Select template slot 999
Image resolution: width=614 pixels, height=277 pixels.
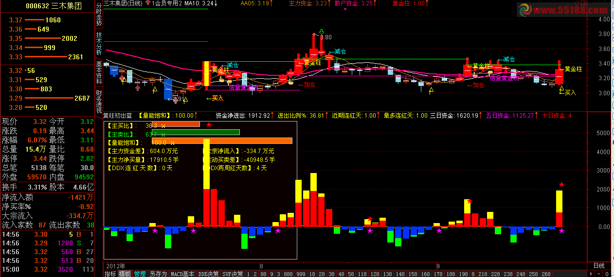tap(301, 274)
